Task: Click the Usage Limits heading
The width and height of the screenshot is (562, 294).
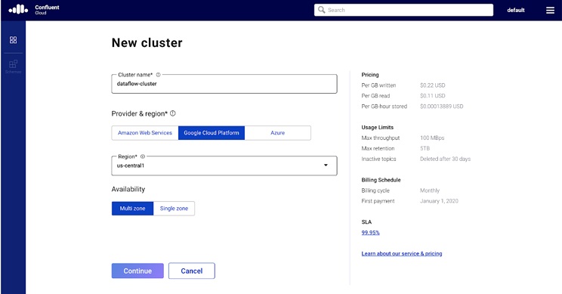Action: coord(378,127)
